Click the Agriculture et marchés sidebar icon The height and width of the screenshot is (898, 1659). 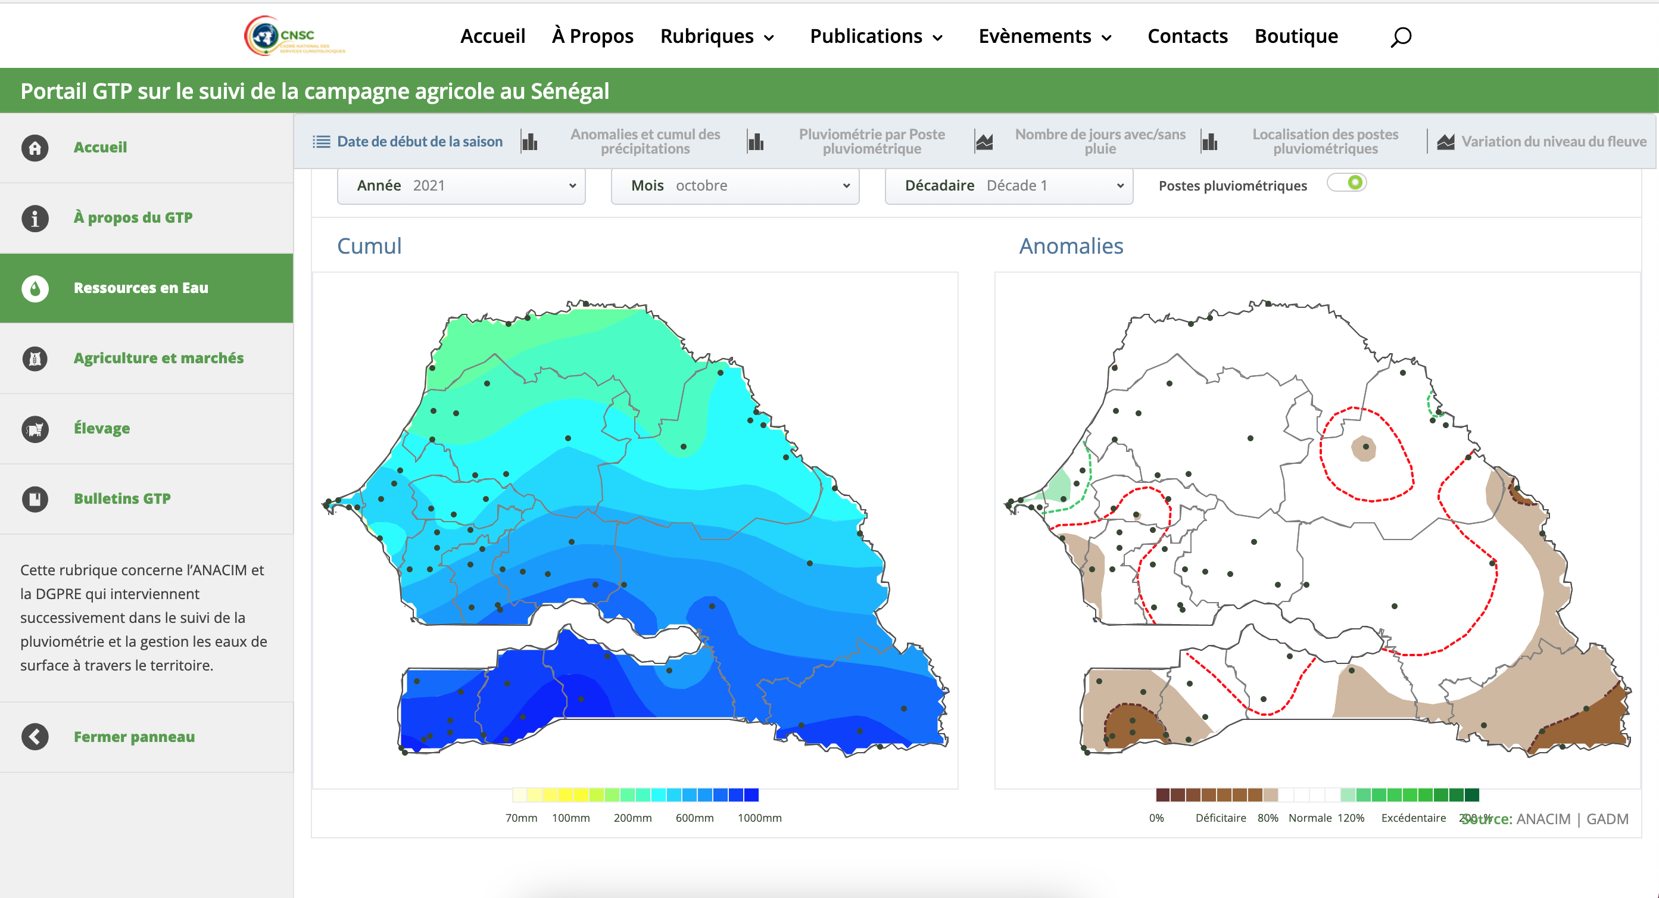[x=34, y=359]
